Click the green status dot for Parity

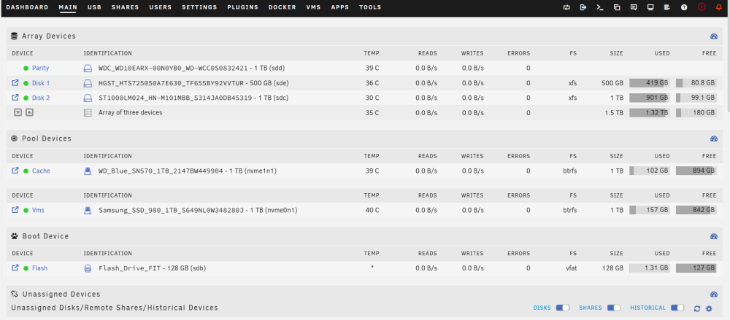pos(26,69)
